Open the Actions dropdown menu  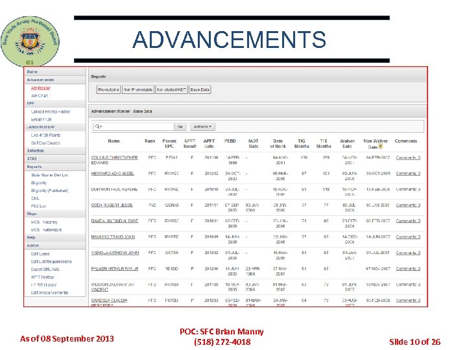pos(202,126)
